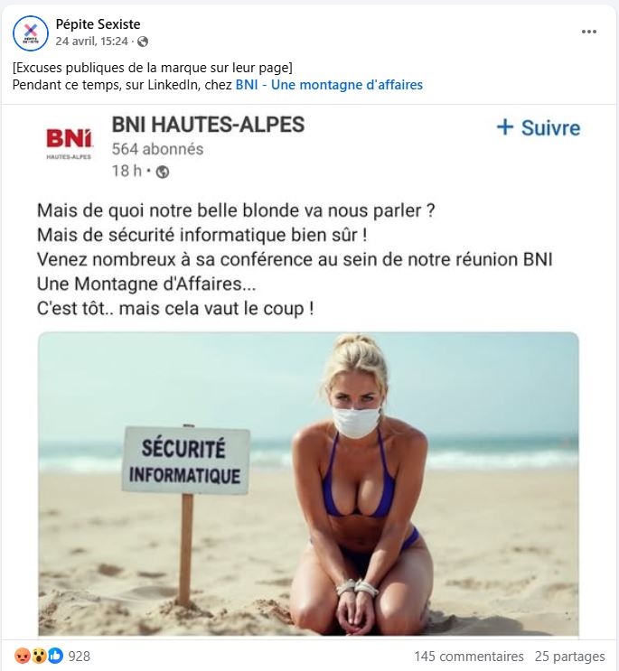The height and width of the screenshot is (671, 619).
Task: Click the wow reaction emoji icon
Action: (x=39, y=656)
